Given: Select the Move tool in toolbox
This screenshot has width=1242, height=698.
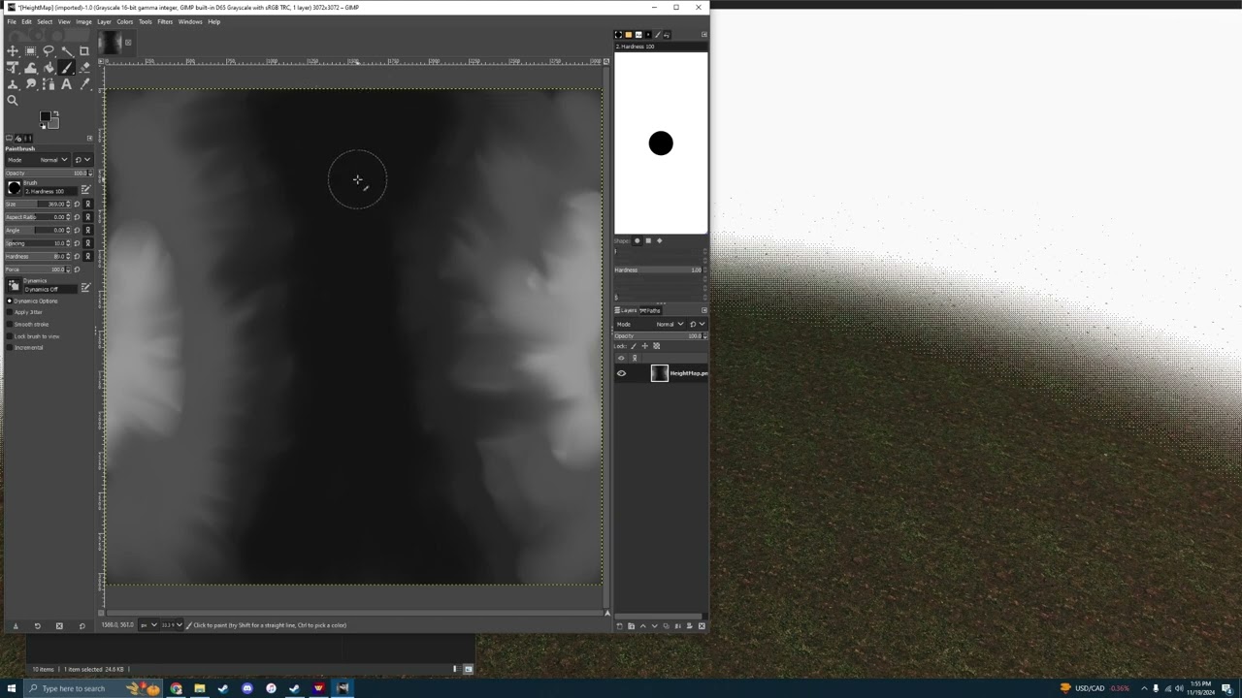Looking at the screenshot, I should 12,51.
